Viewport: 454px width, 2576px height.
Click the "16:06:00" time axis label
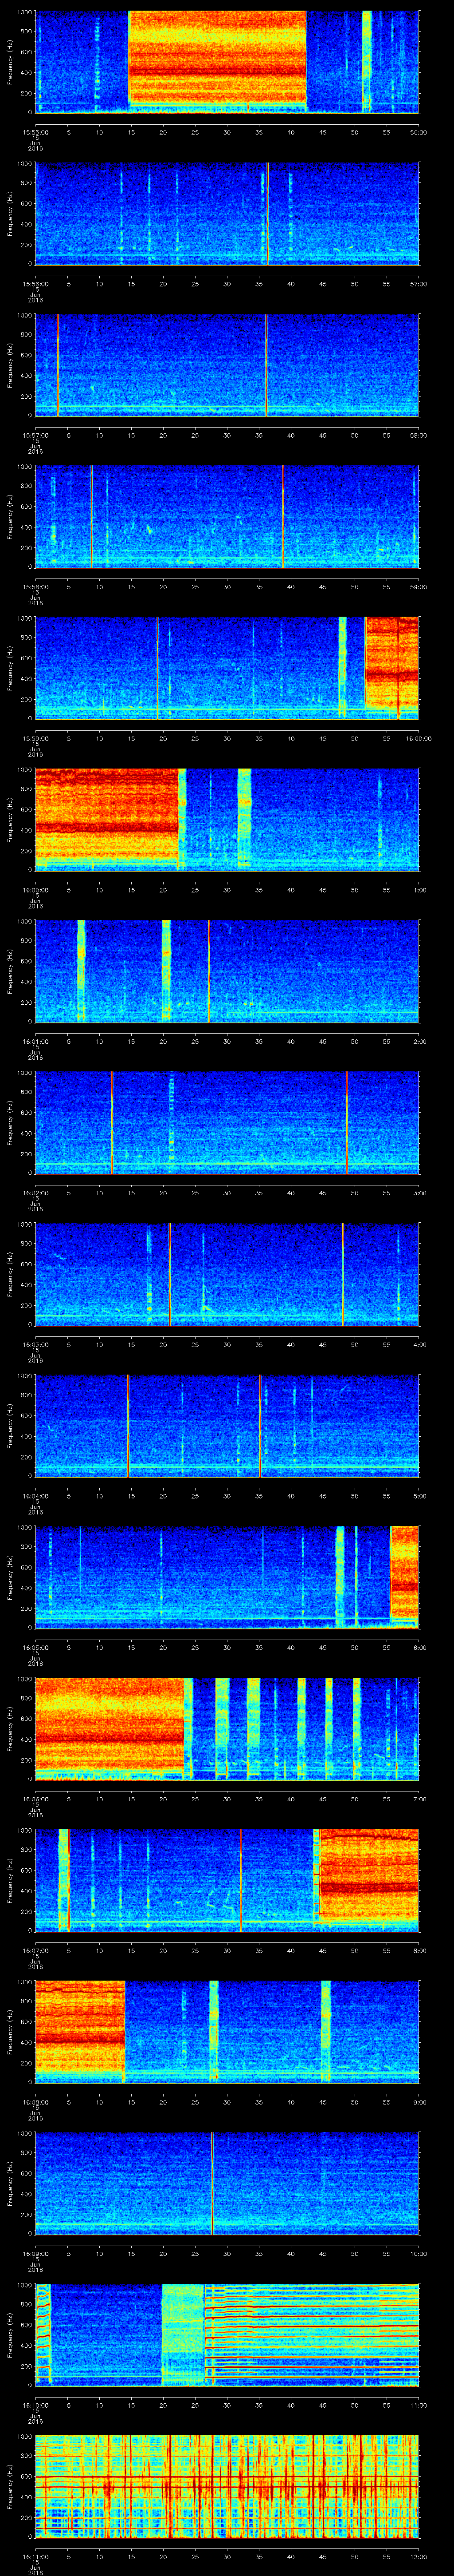click(35, 1799)
